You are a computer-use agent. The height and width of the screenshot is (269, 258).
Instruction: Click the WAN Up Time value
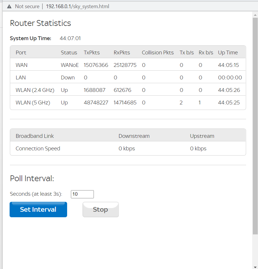pyautogui.click(x=228, y=65)
